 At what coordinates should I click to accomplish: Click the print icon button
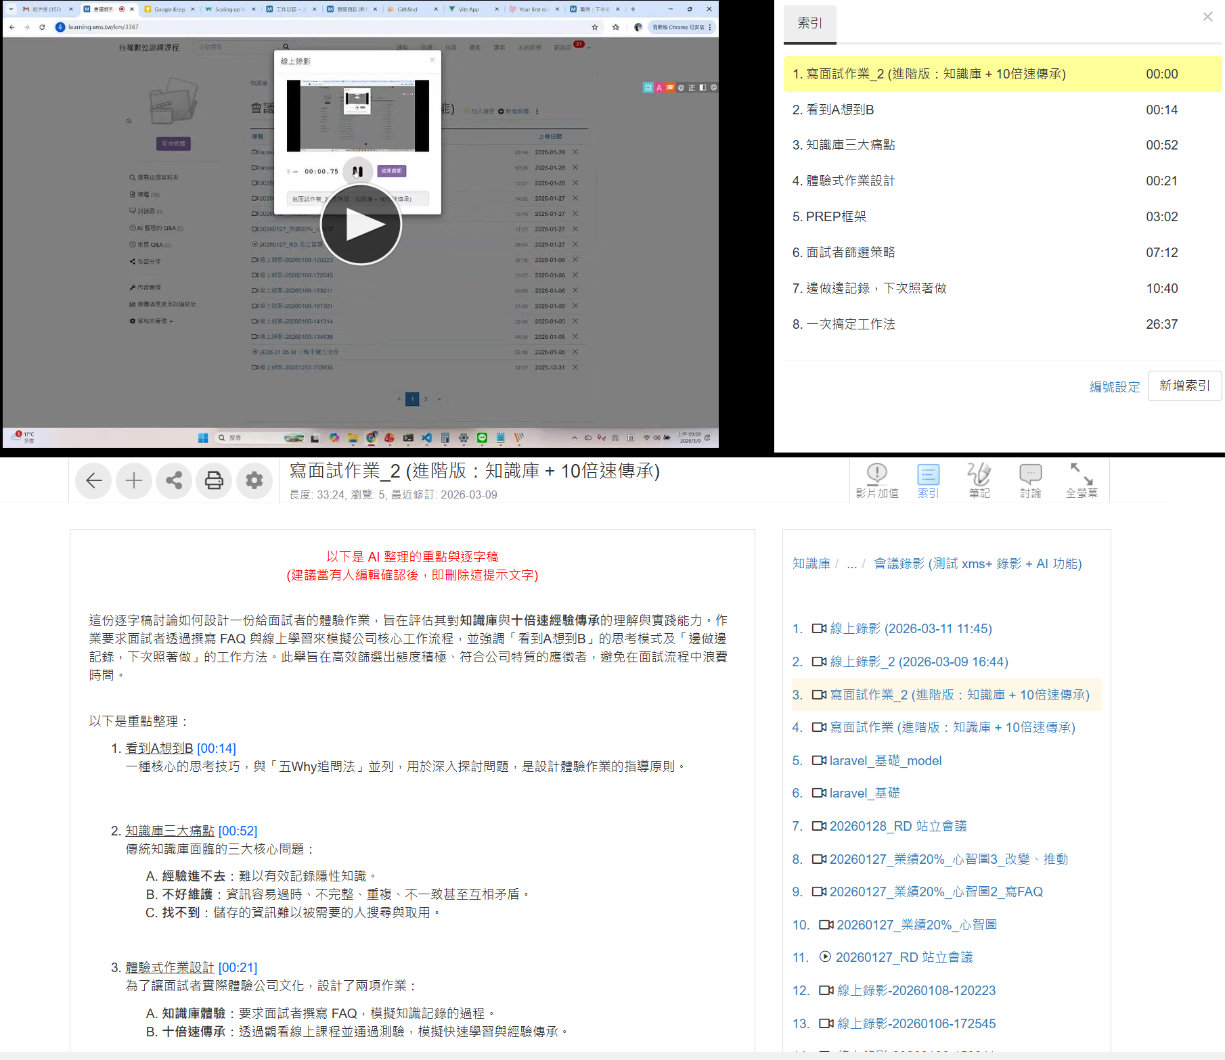coord(214,481)
